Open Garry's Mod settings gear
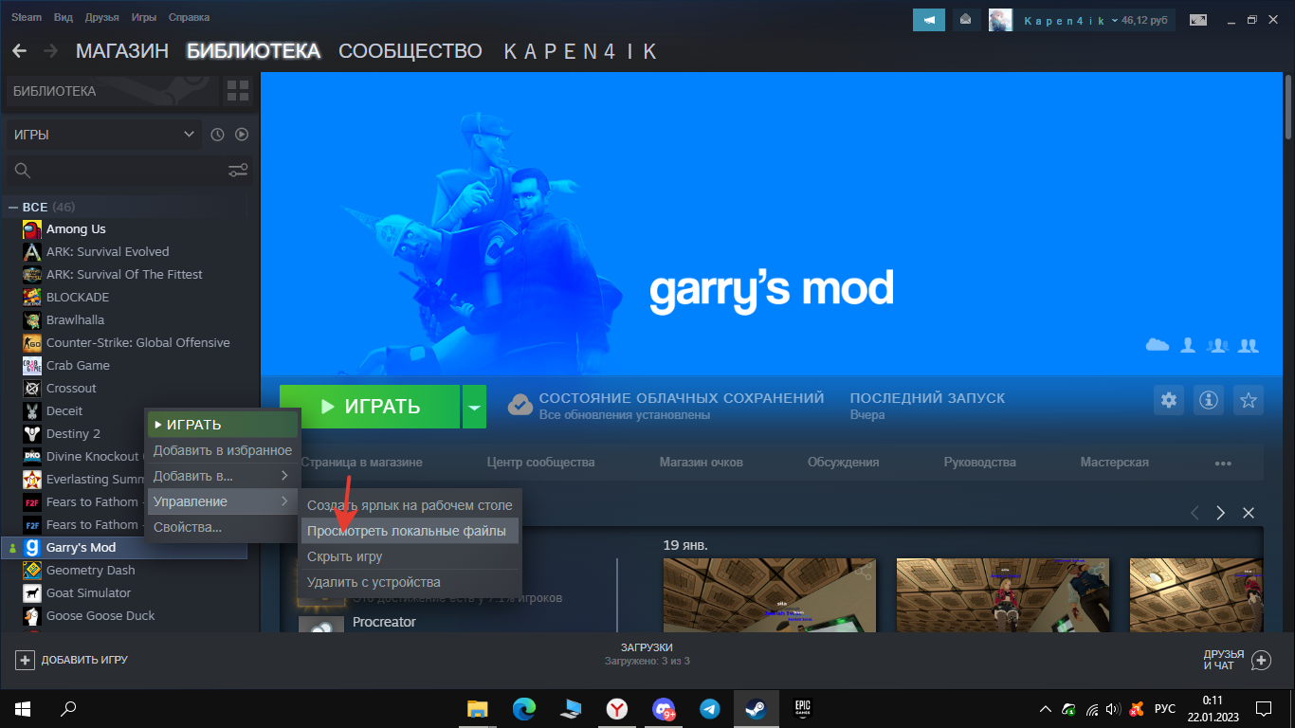The width and height of the screenshot is (1295, 728). click(x=1168, y=400)
